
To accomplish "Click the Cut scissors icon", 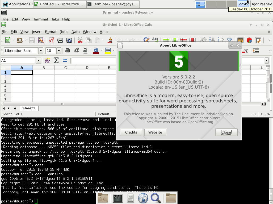I will [x=80, y=40].
